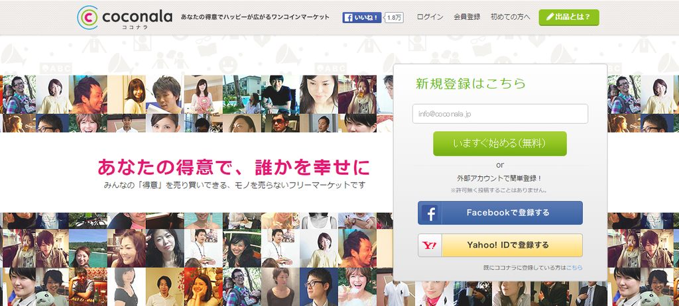679x306 pixels.
Task: Click the 1.8万 like count bubble
Action: [x=394, y=18]
